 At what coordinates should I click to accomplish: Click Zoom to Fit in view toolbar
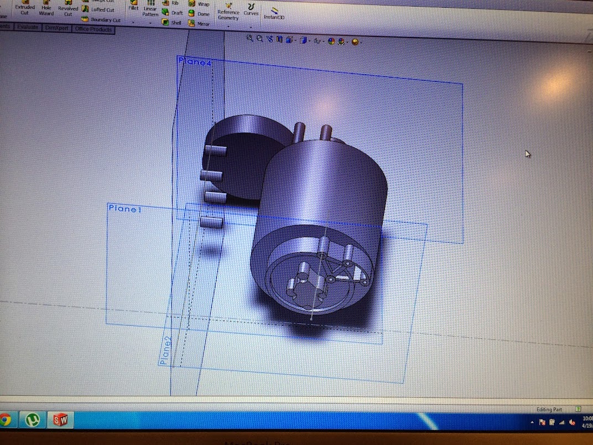click(x=249, y=38)
